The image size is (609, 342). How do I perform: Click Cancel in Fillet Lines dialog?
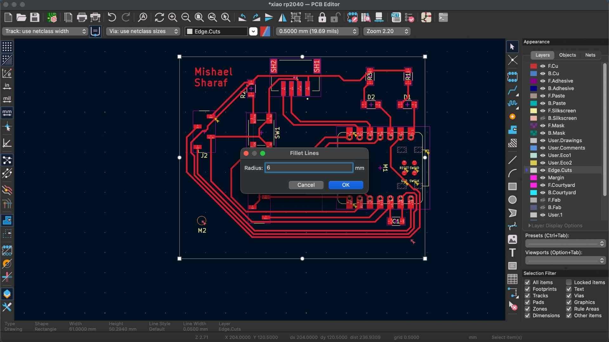coord(306,185)
